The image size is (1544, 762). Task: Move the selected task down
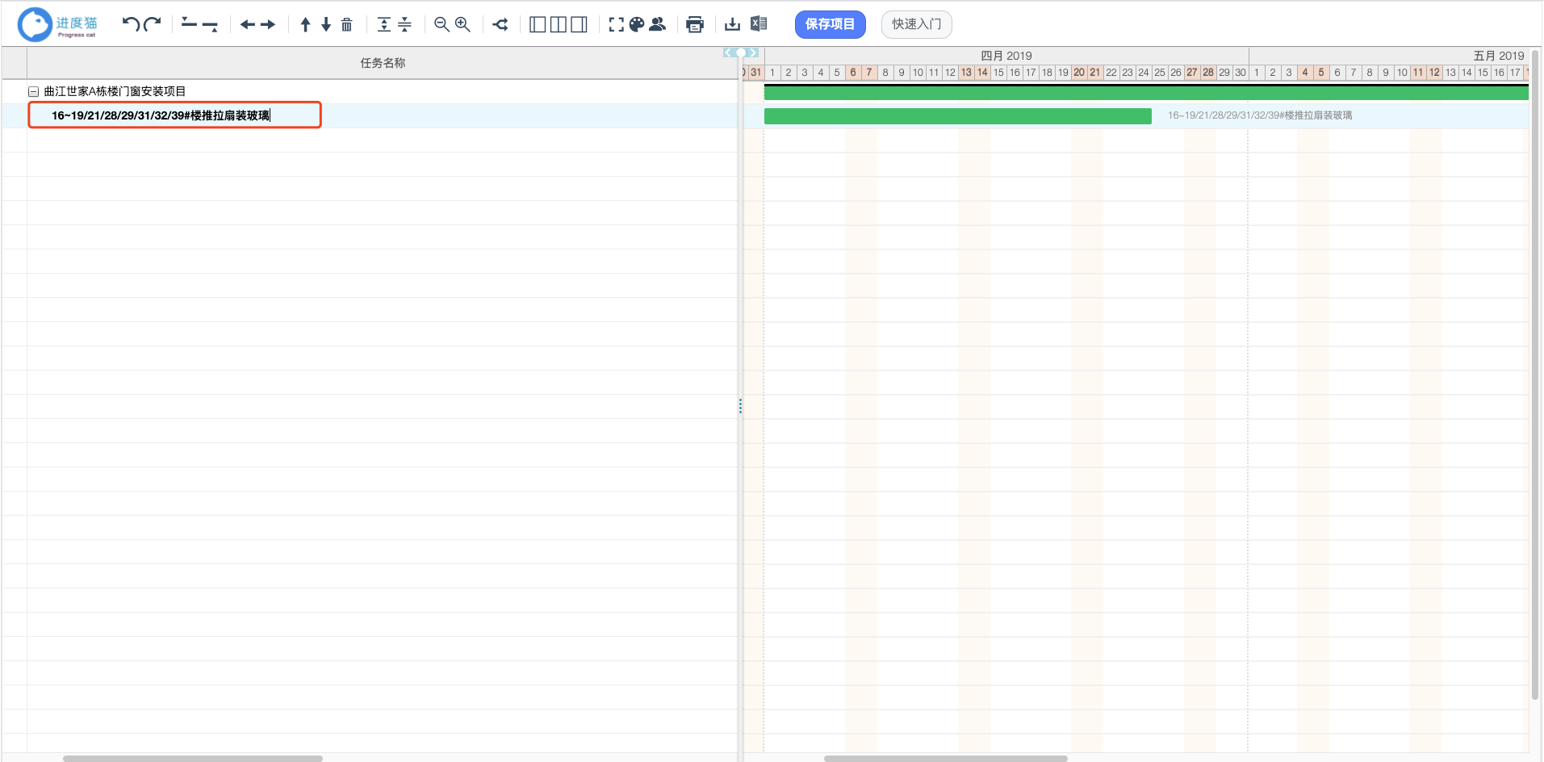tap(326, 24)
